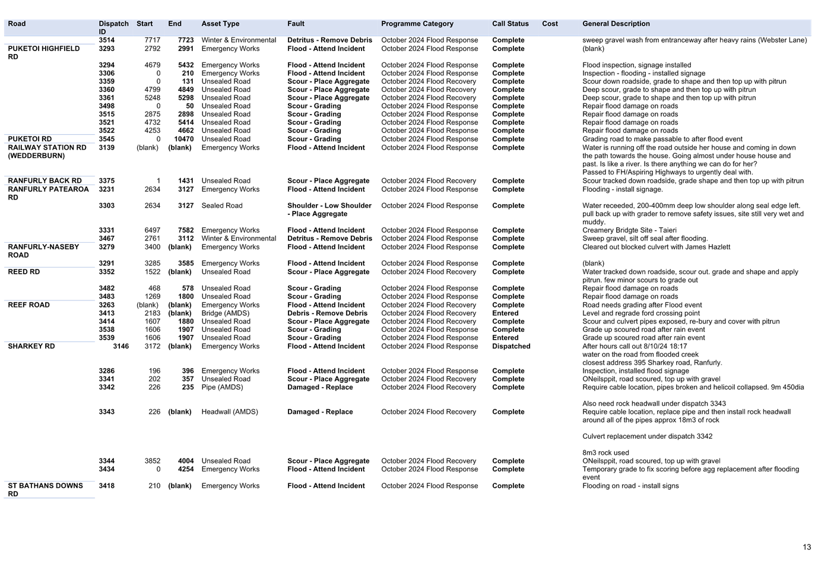Click the Dispatch ID column header
815x567 pixels.
[x=113, y=27]
